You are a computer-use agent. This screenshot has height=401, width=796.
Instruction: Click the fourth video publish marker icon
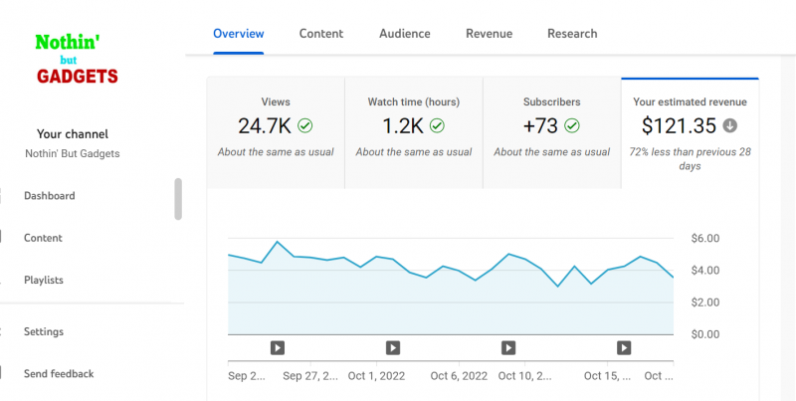pos(624,347)
